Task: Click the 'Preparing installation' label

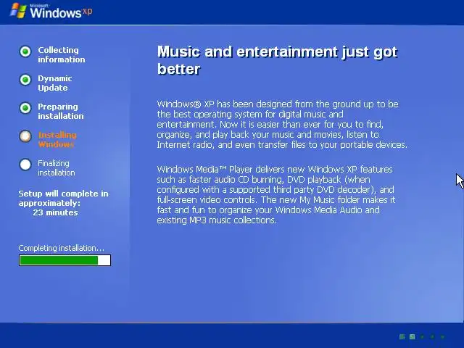Action: tap(61, 111)
